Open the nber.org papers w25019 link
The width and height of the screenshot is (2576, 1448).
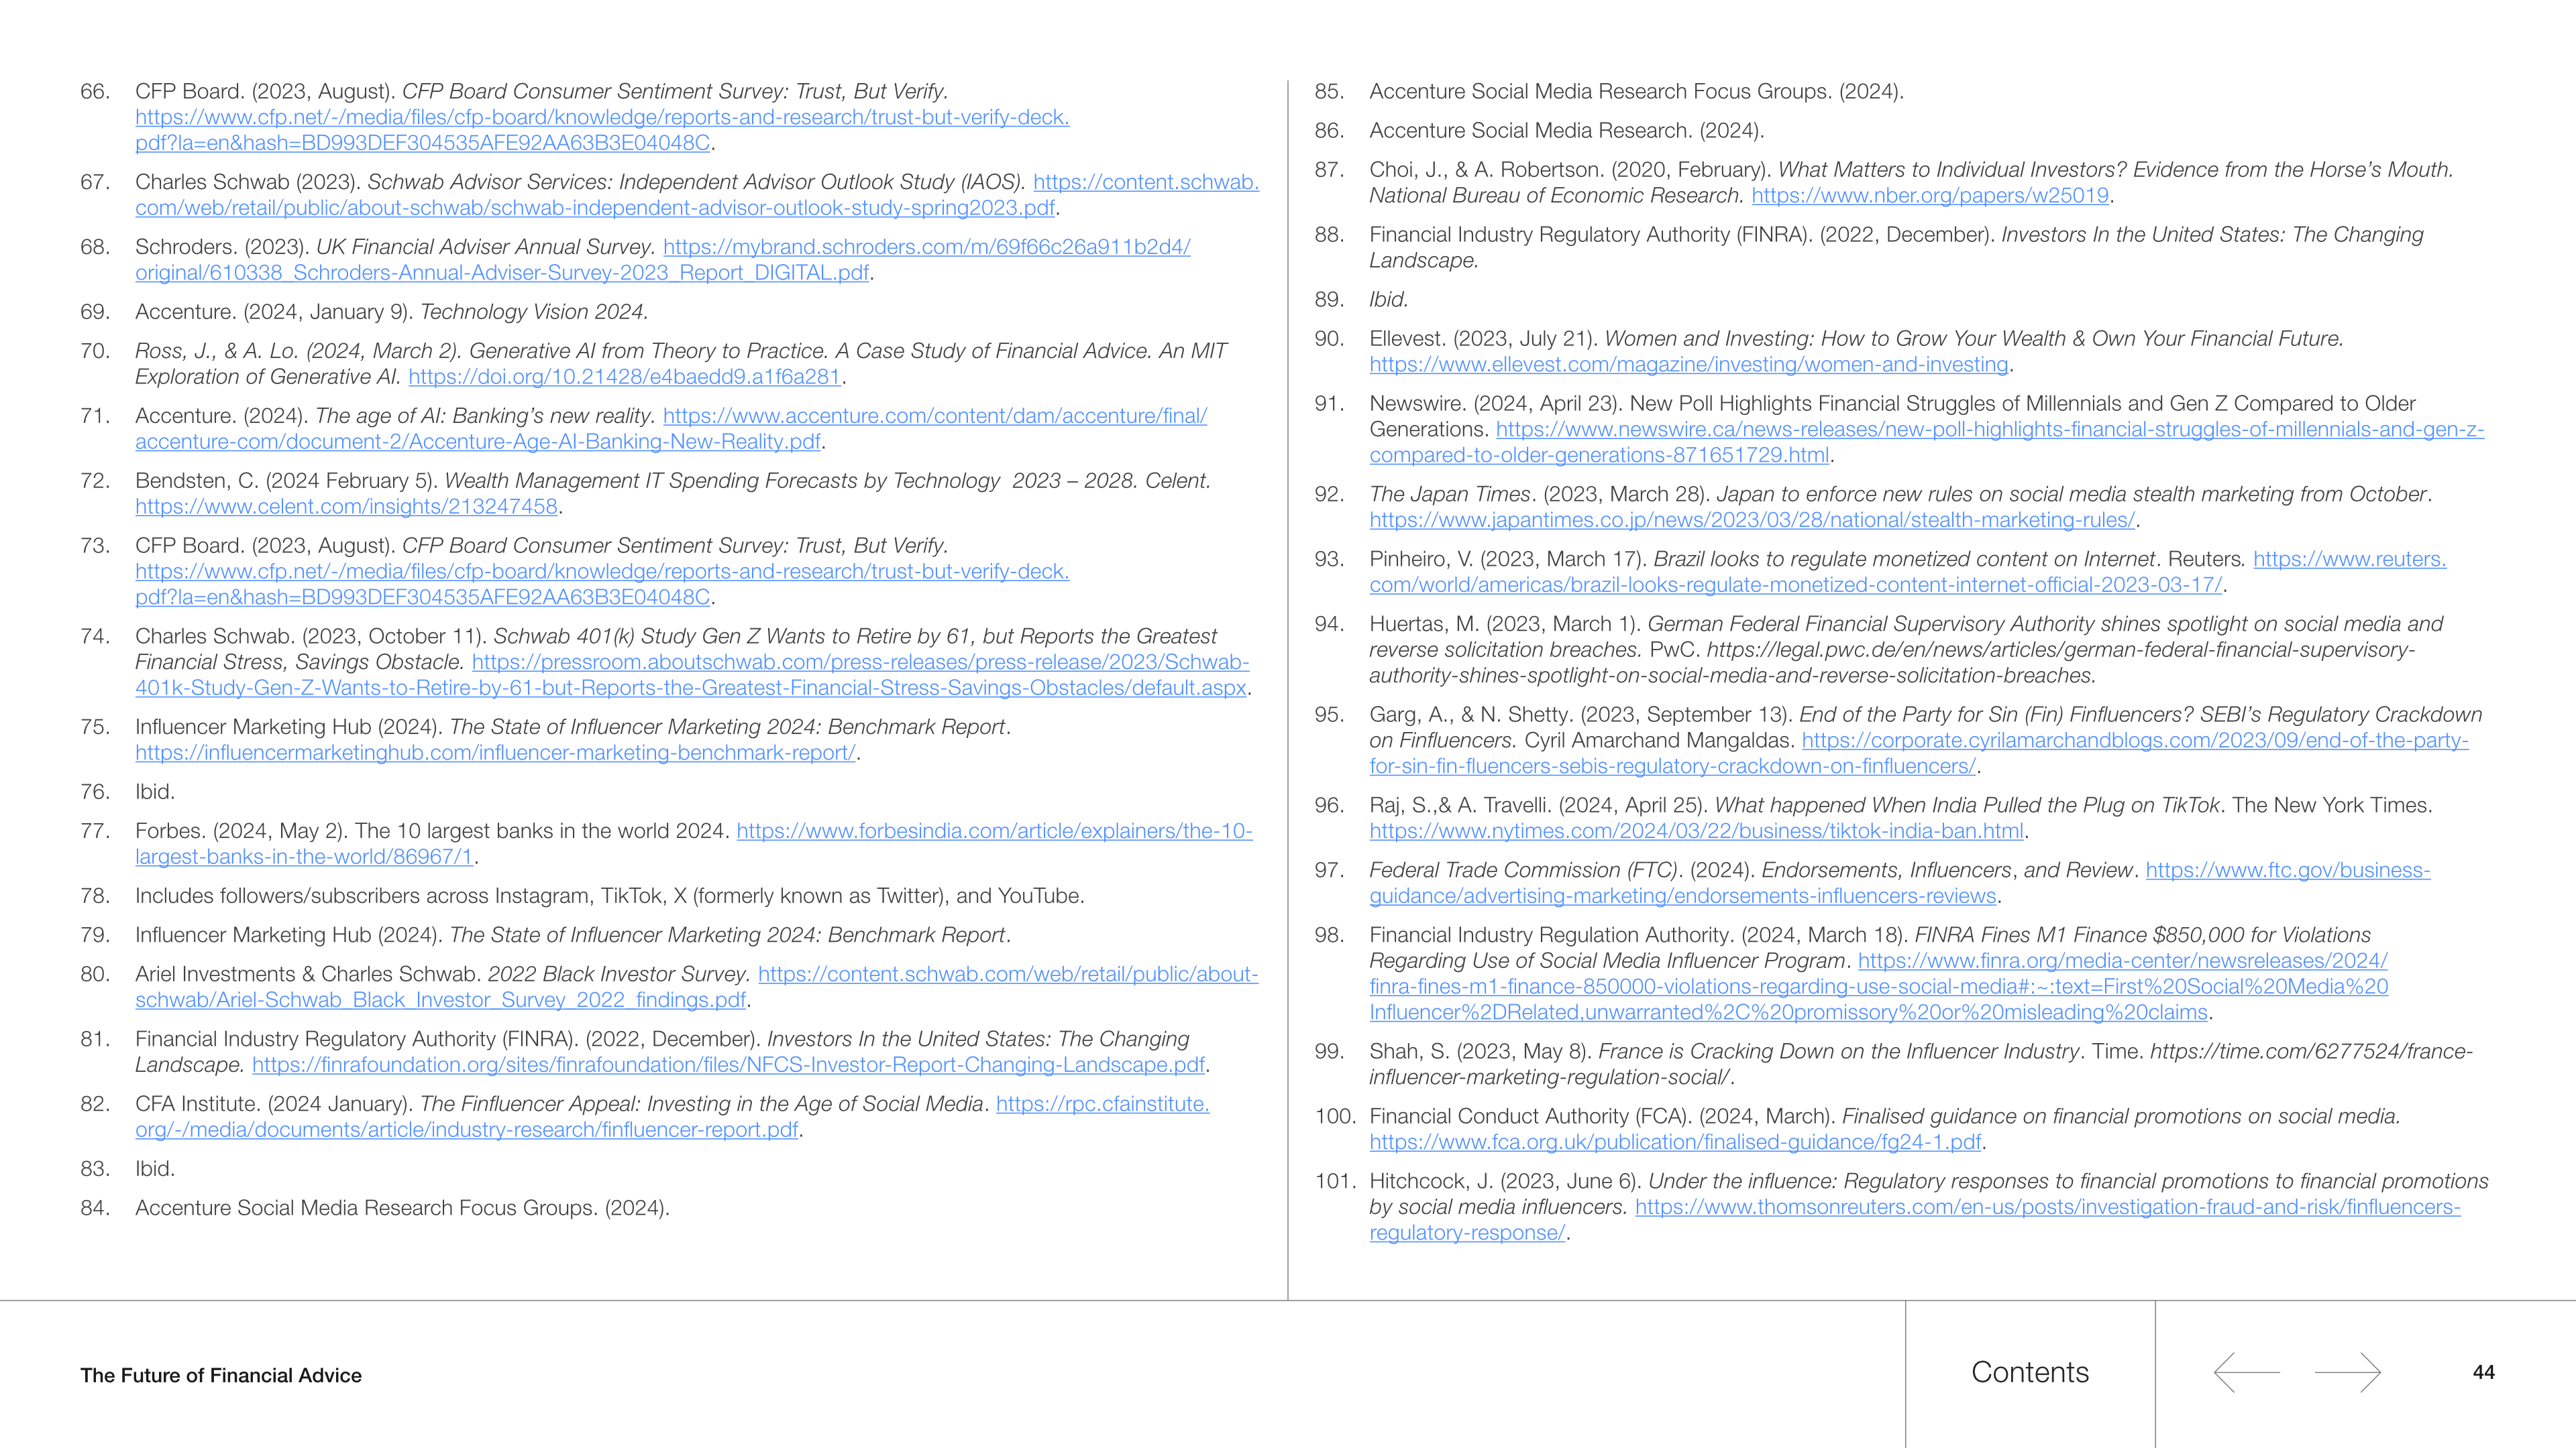coord(1929,196)
